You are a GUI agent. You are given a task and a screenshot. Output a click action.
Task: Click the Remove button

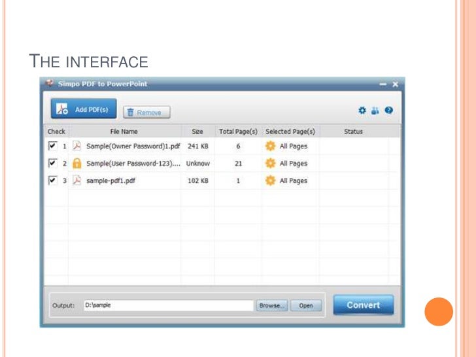(x=146, y=112)
